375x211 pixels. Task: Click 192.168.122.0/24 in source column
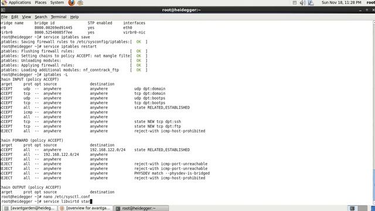tap(61, 155)
